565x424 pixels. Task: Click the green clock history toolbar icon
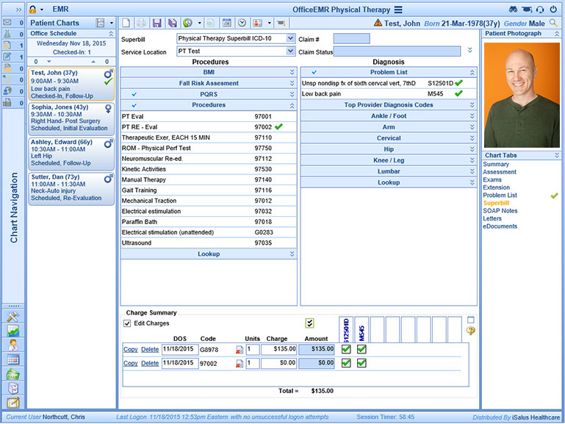point(187,23)
